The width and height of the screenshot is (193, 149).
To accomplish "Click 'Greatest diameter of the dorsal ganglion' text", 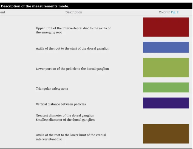I will (x=65, y=115).
